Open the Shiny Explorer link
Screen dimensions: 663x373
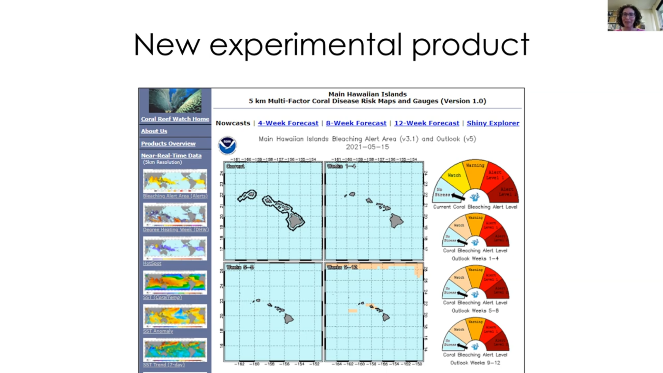click(493, 123)
